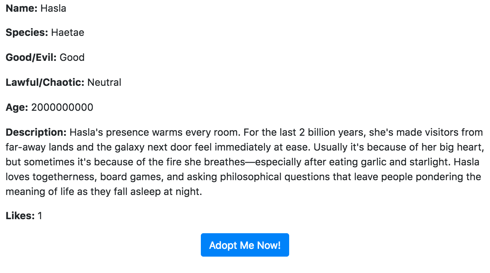Select the Neutral value text

tap(104, 83)
